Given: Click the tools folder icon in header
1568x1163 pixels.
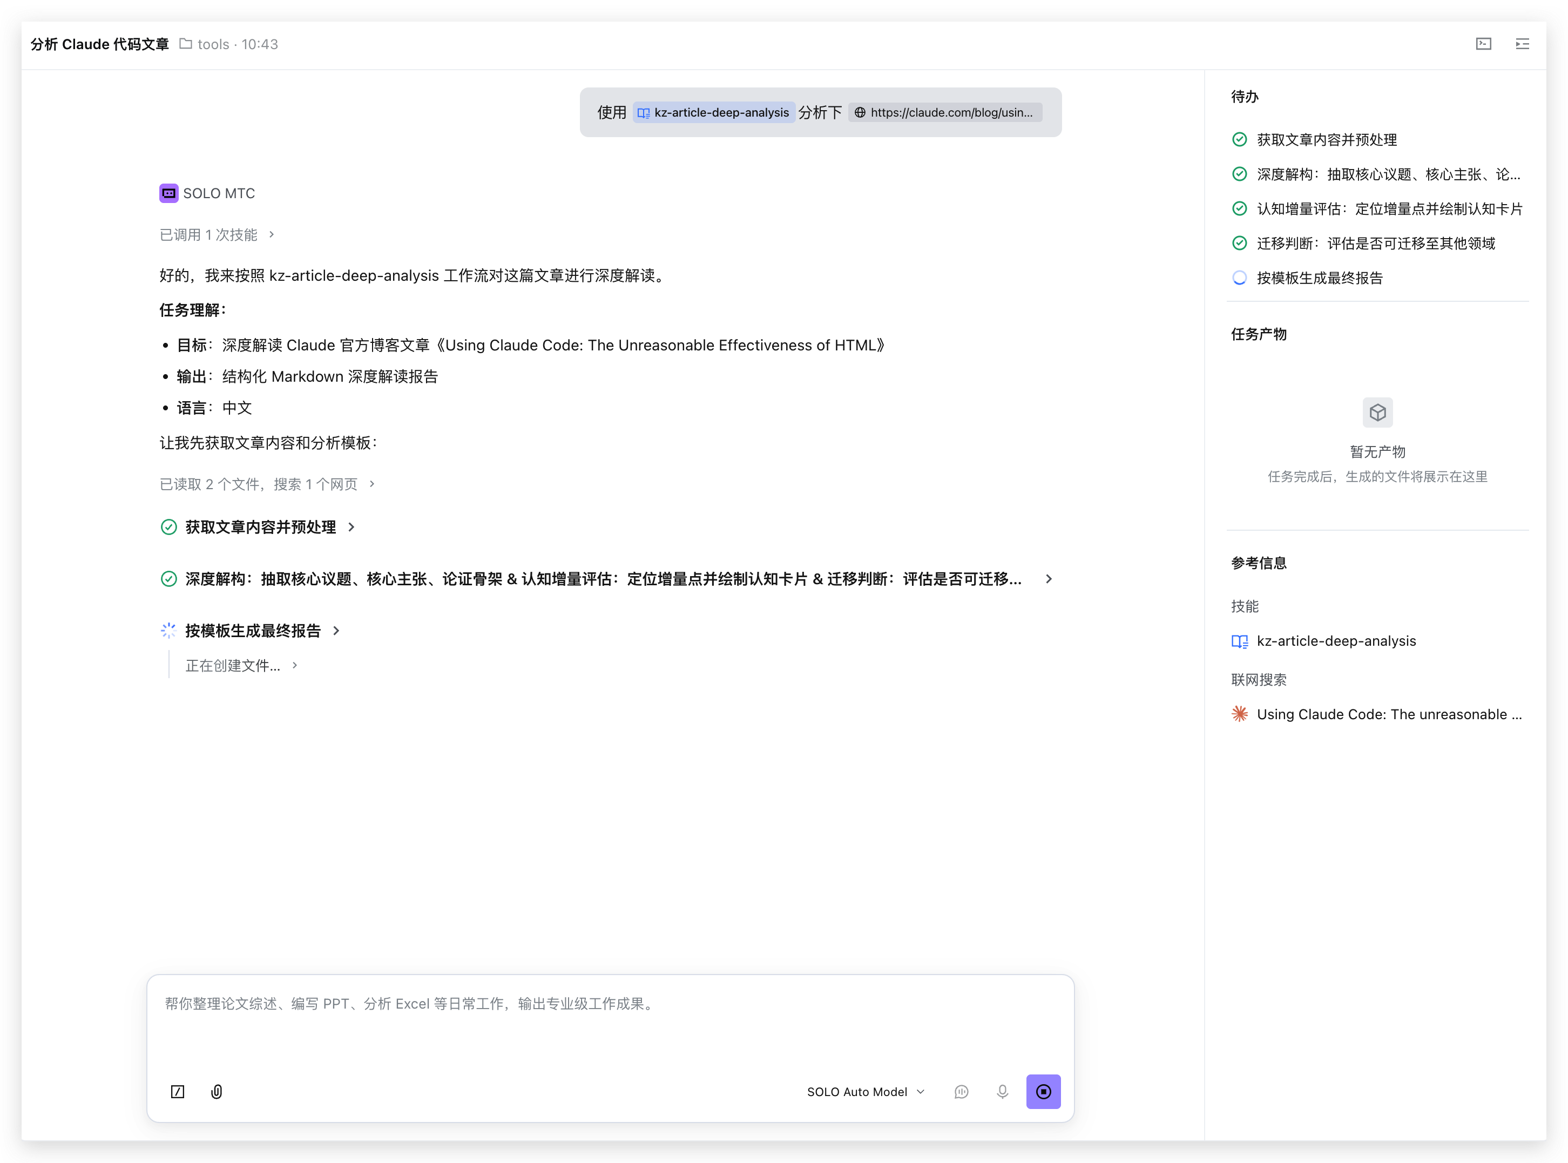Looking at the screenshot, I should [185, 44].
